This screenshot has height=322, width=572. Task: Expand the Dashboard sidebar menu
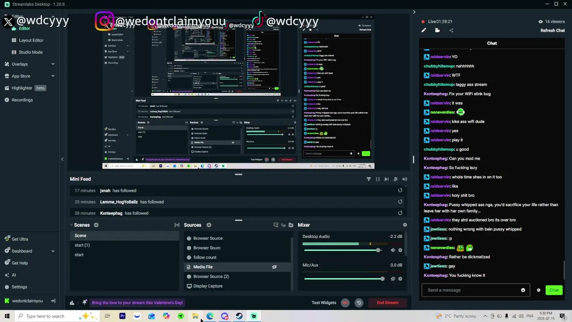point(53,251)
